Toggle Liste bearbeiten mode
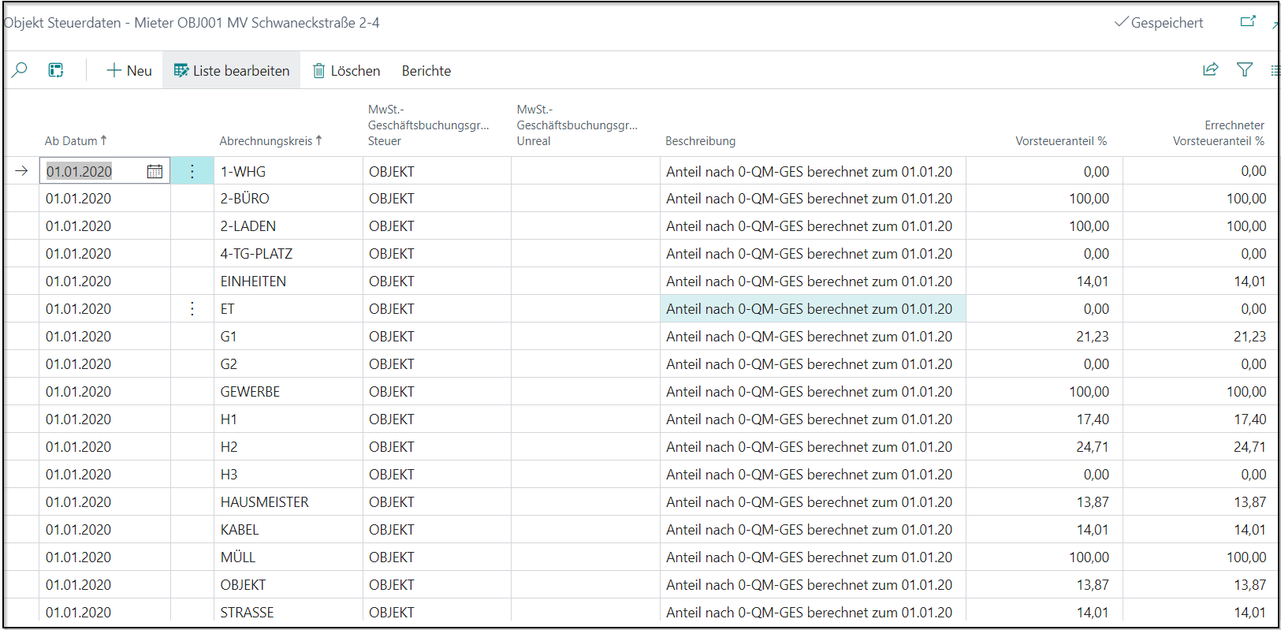Viewport: 1281px width, 630px height. 232,71
